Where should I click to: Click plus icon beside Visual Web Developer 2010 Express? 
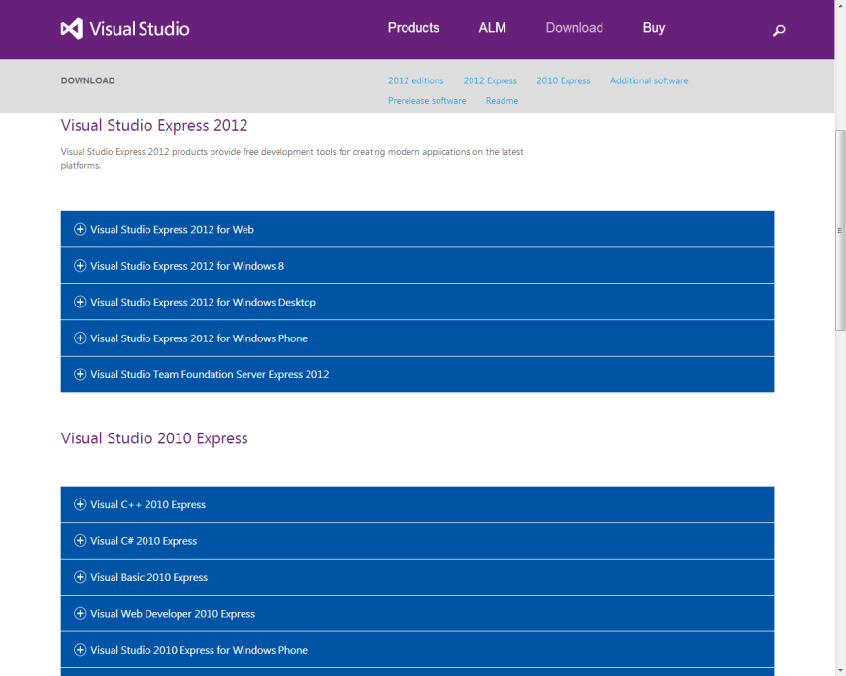pos(80,613)
